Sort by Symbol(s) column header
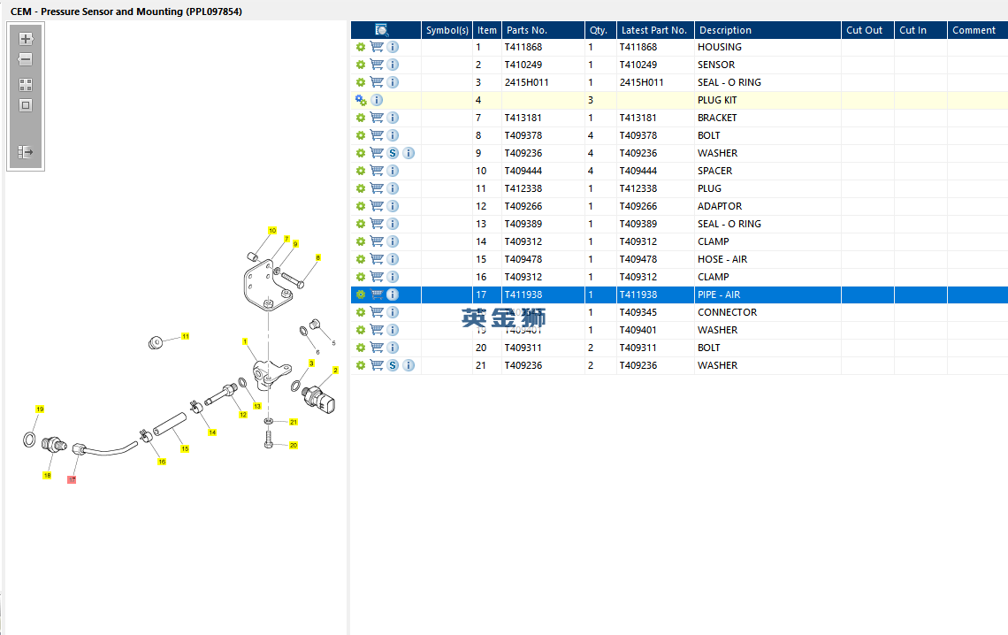This screenshot has height=635, width=1008. pos(447,30)
